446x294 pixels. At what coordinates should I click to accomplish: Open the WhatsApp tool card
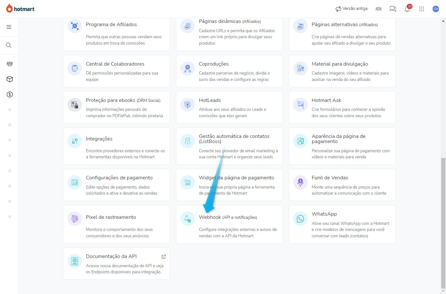pos(342,224)
